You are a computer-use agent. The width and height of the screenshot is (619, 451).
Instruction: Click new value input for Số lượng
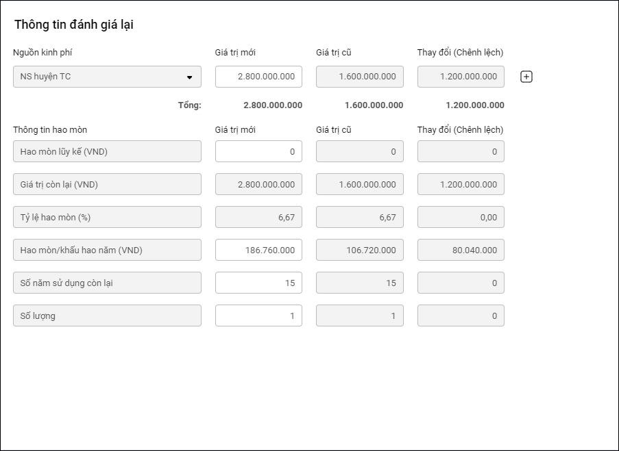point(258,316)
